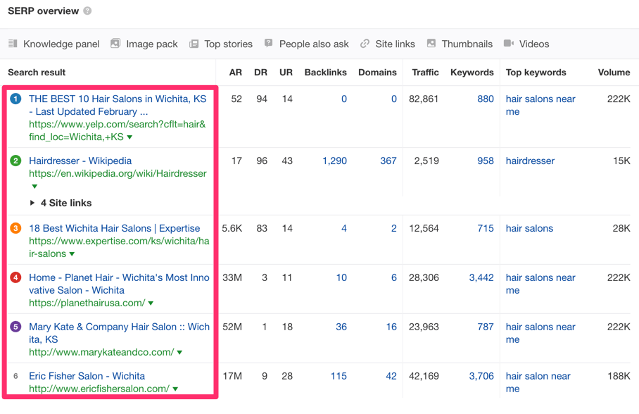This screenshot has width=639, height=414.
Task: Open 42 domains for Eric Fisher result
Action: coord(391,377)
